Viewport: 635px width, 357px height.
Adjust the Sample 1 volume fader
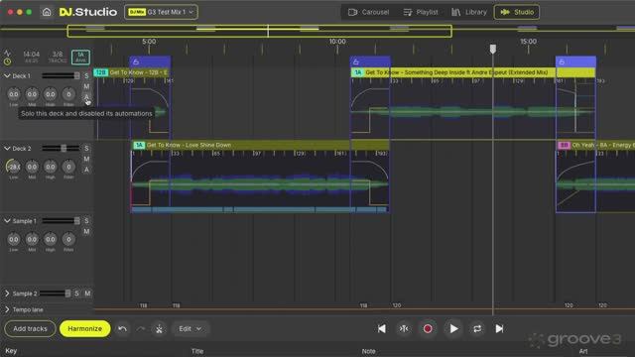(76, 221)
